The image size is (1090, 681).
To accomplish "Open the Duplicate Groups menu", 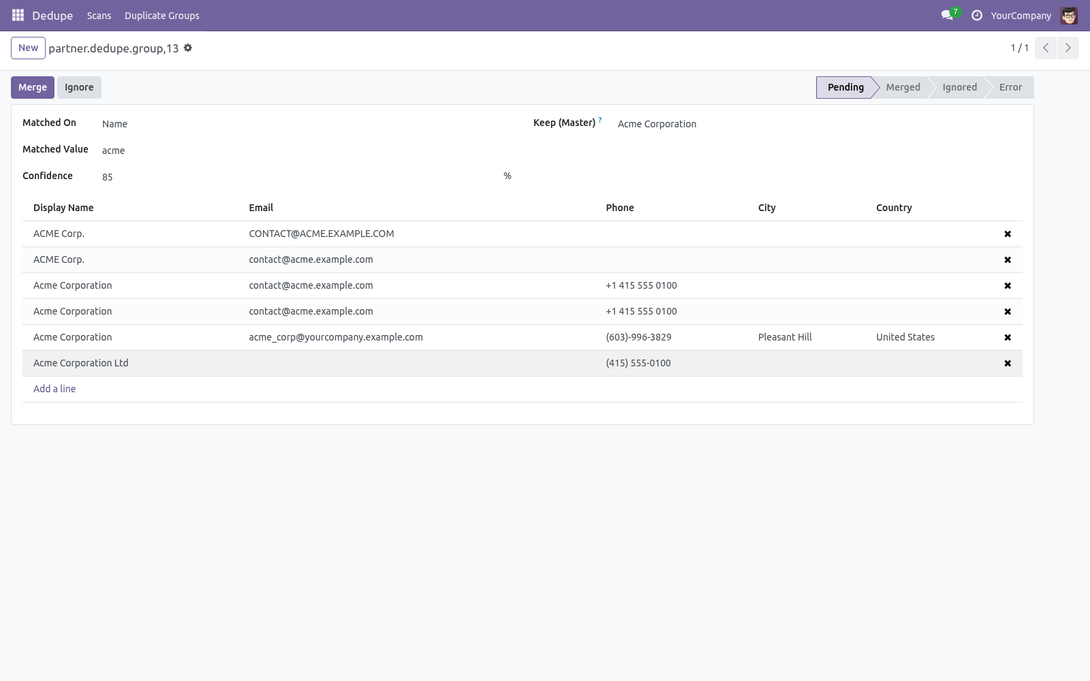I will click(x=162, y=15).
